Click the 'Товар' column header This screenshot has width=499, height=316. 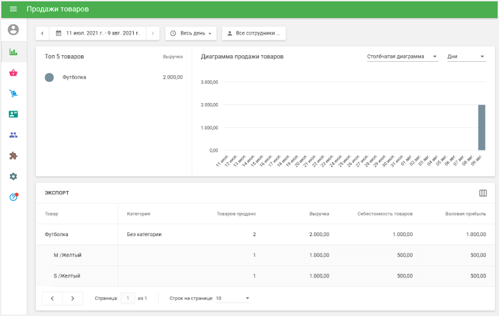coord(51,214)
